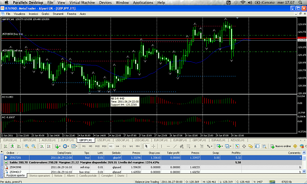Switch to the USDJPY,H1 chart tab
This screenshot has width=307, height=184.
click(104, 140)
